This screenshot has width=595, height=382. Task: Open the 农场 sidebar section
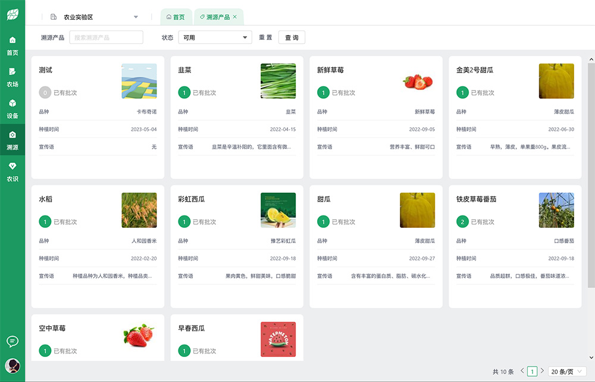click(x=12, y=77)
